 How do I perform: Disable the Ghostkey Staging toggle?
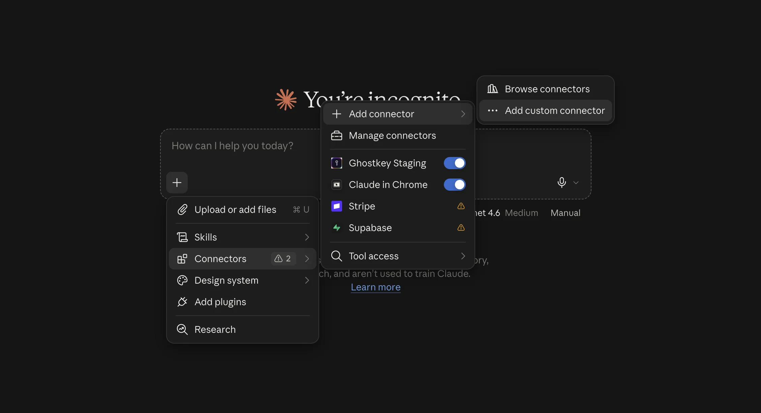click(x=455, y=163)
